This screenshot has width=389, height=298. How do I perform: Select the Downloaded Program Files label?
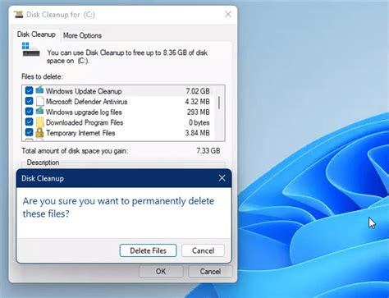pyautogui.click(x=85, y=122)
